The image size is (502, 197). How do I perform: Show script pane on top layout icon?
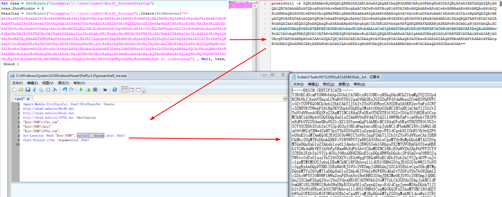[x=125, y=89]
